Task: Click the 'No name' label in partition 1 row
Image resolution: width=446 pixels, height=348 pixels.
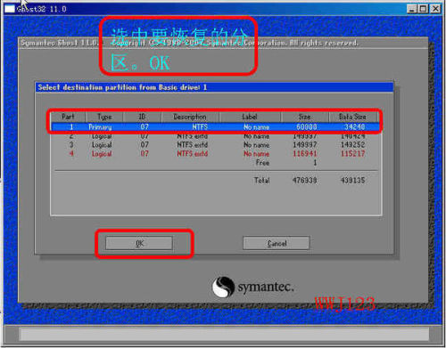Action: [256, 127]
